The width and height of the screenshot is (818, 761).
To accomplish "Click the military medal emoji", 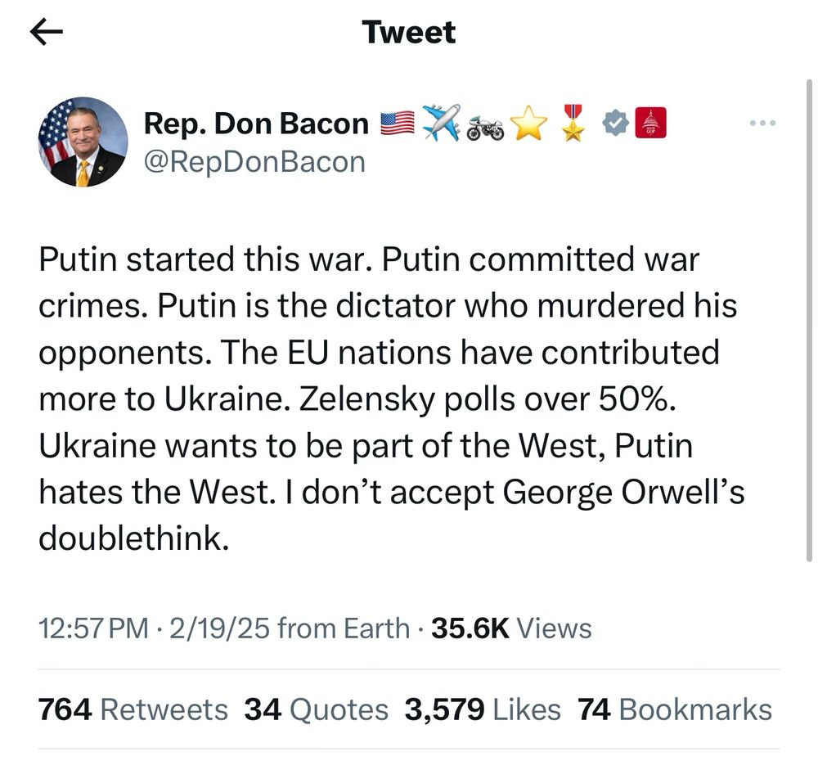I will pyautogui.click(x=573, y=123).
